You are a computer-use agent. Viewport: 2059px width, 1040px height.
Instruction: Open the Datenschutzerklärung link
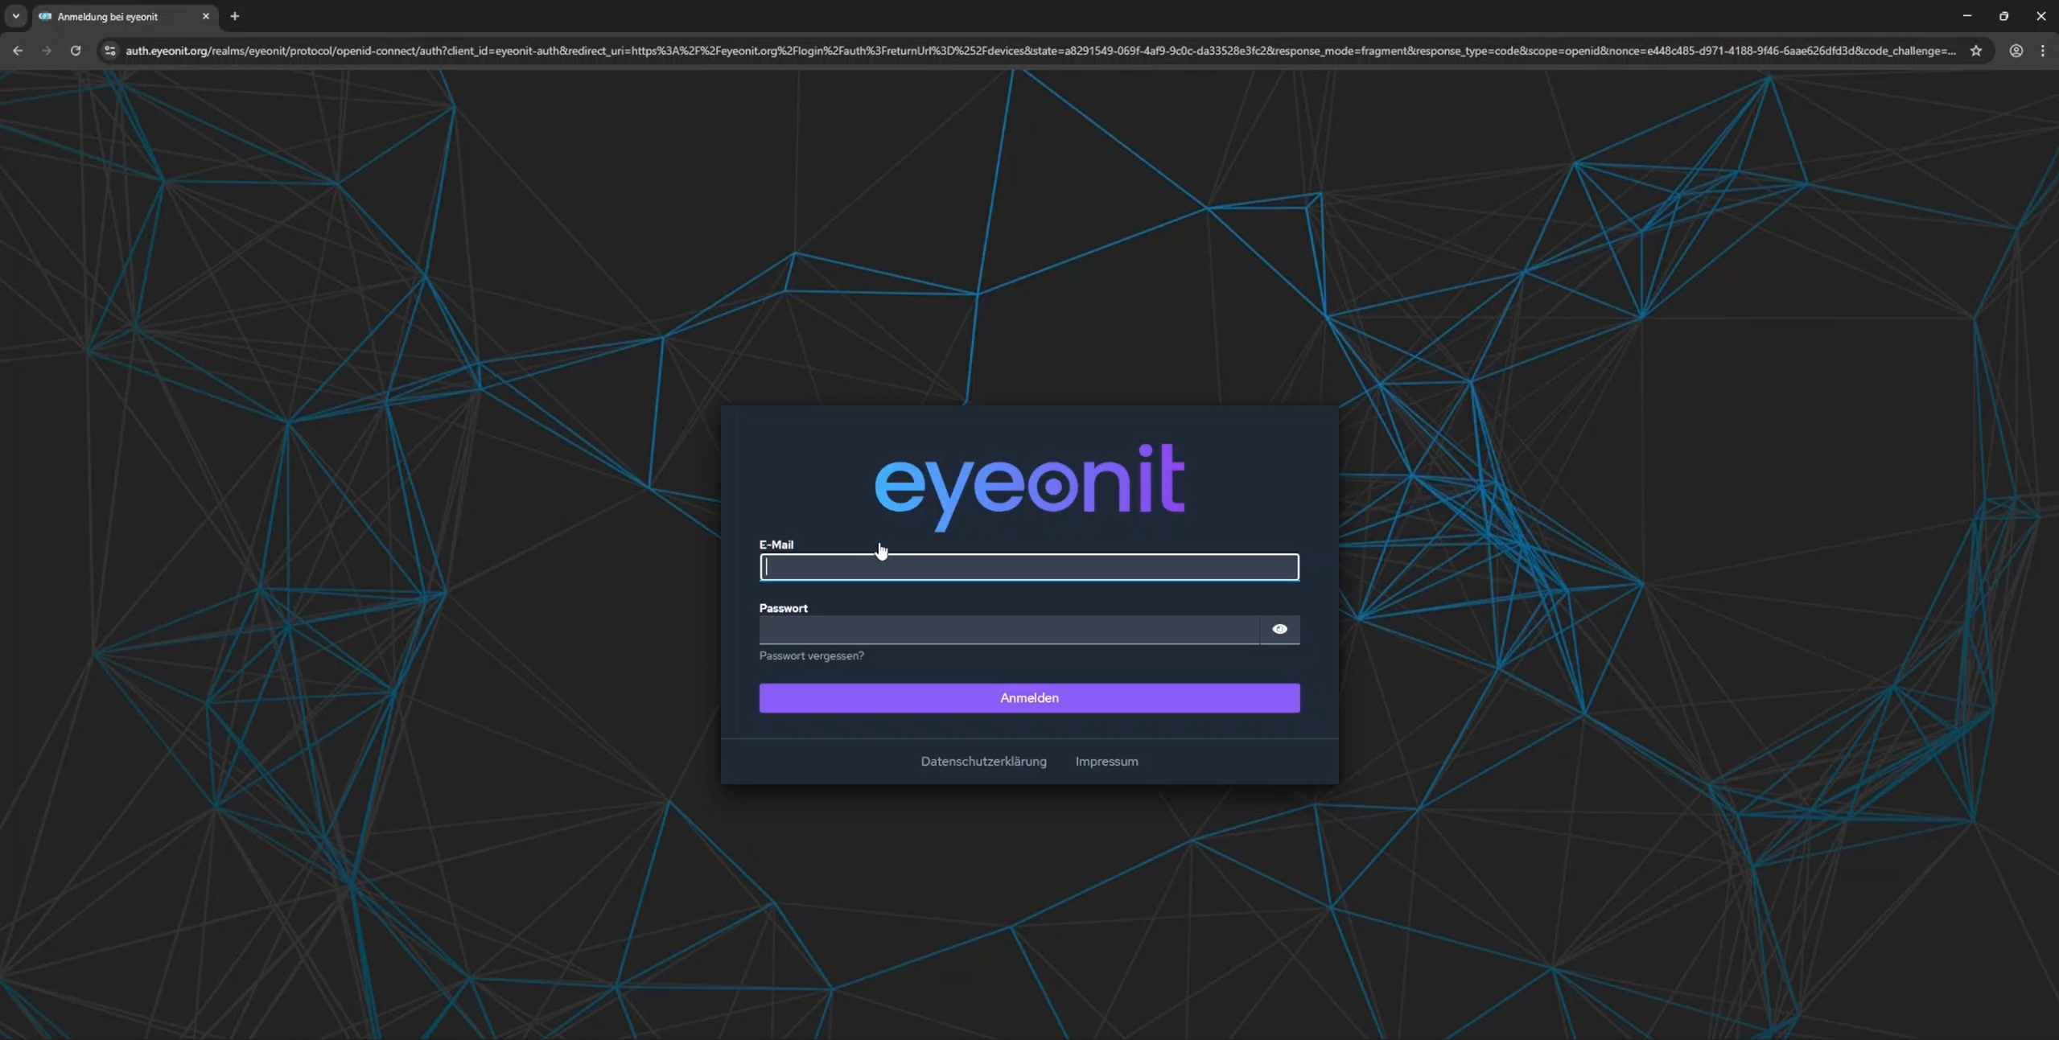point(983,761)
